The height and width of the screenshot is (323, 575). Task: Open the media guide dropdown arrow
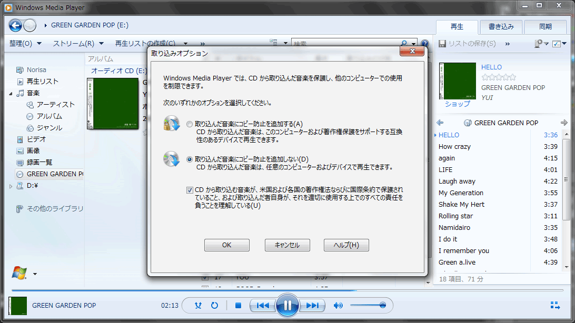[35, 274]
